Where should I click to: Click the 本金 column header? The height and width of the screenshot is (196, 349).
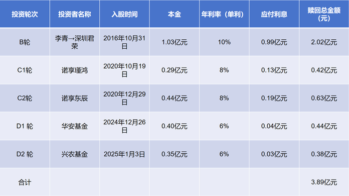pos(174,14)
